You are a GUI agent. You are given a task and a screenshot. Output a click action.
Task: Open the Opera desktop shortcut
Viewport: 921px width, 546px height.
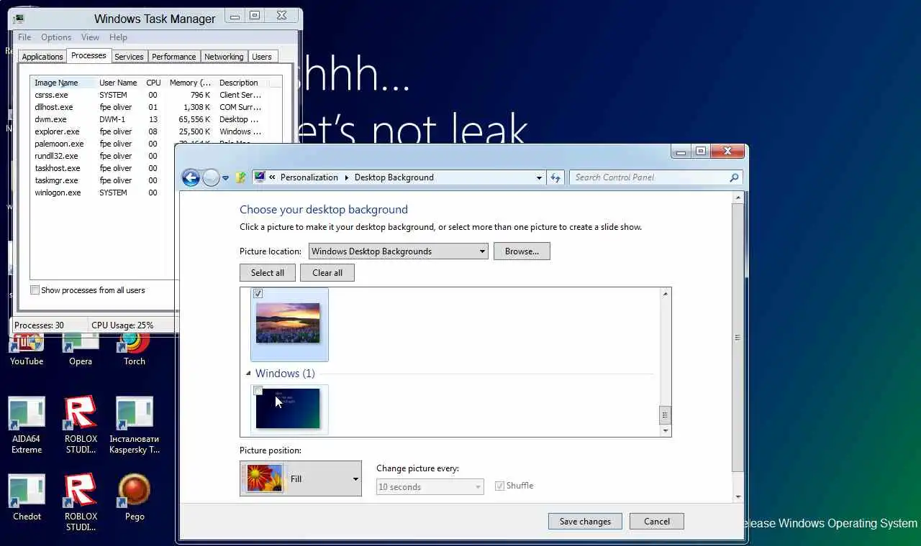click(81, 349)
